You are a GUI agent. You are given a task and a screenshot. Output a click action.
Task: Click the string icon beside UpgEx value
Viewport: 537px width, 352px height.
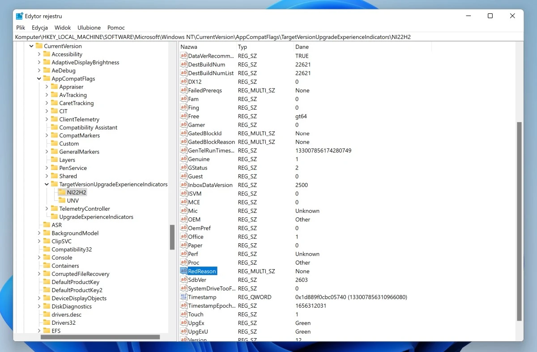183,323
